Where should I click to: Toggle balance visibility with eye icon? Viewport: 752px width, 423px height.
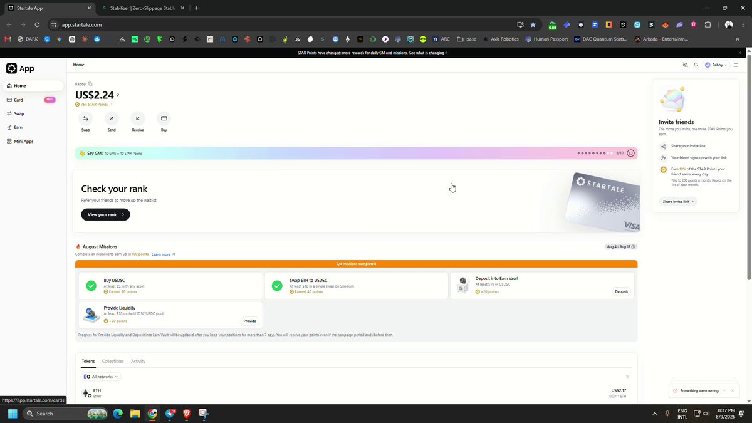tap(685, 65)
